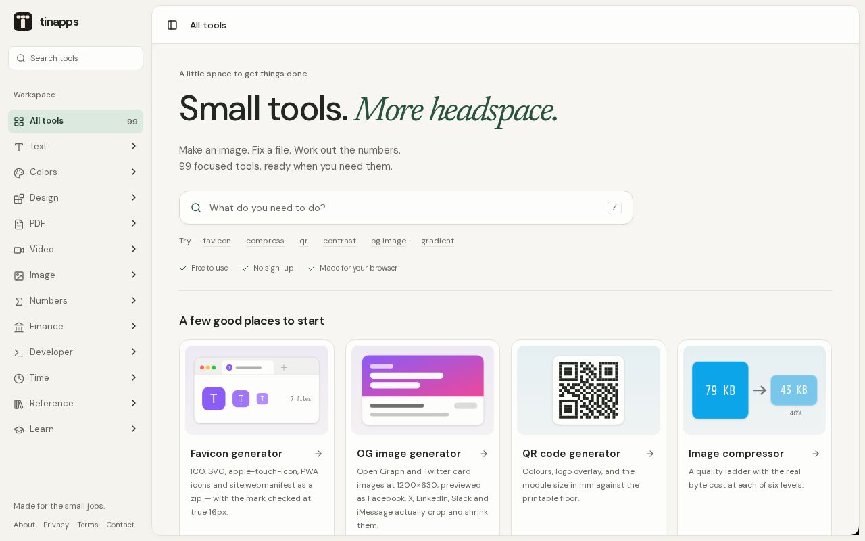Open the Numbers sidebar label
Screen dimensions: 865x541
click(49, 301)
